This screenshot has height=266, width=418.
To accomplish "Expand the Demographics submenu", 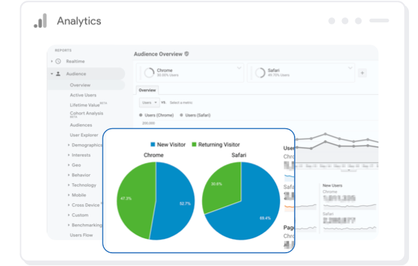I will pyautogui.click(x=68, y=145).
